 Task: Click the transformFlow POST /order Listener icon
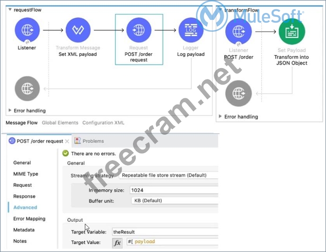238,32
